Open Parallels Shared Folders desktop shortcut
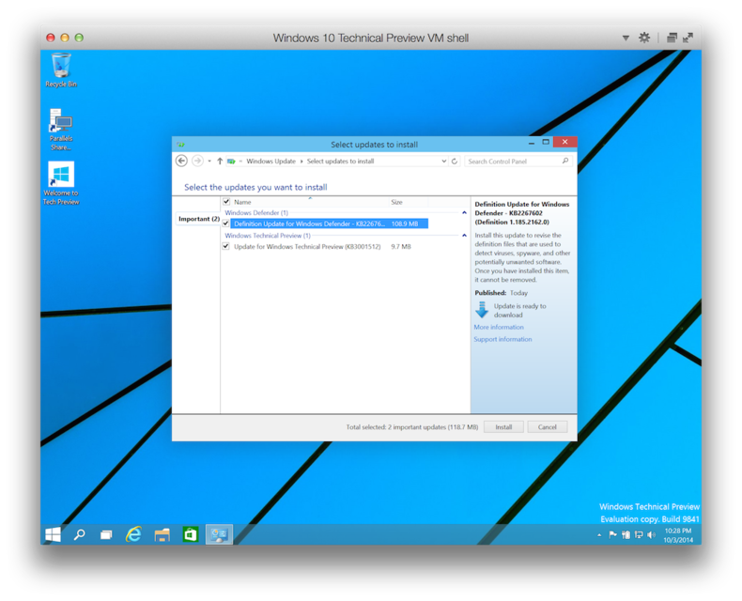The height and width of the screenshot is (601, 742). (x=61, y=130)
